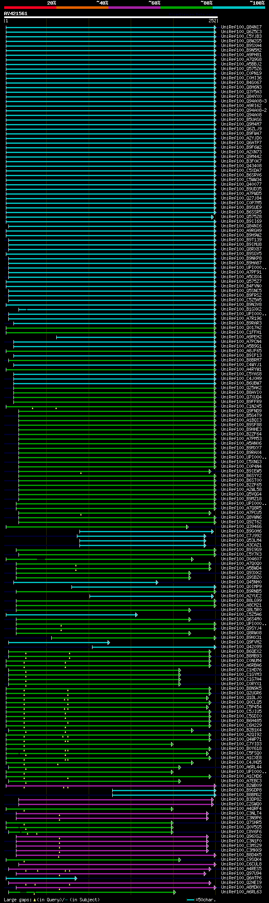The height and width of the screenshot is (903, 269).
Task: Select the query name AV421561
Action: (16, 13)
